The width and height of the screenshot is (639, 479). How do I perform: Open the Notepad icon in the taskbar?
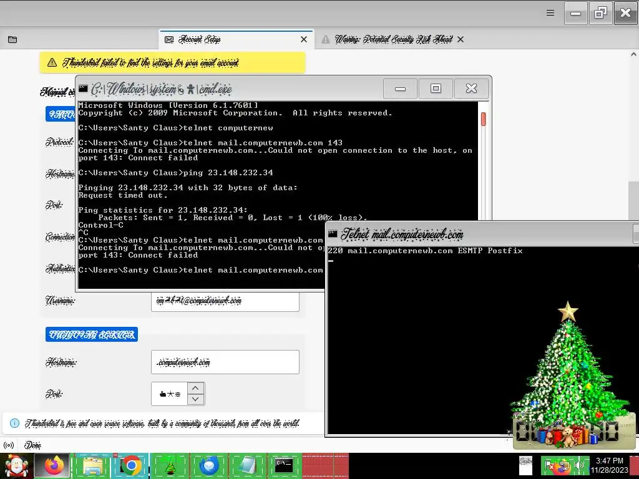[x=247, y=466]
